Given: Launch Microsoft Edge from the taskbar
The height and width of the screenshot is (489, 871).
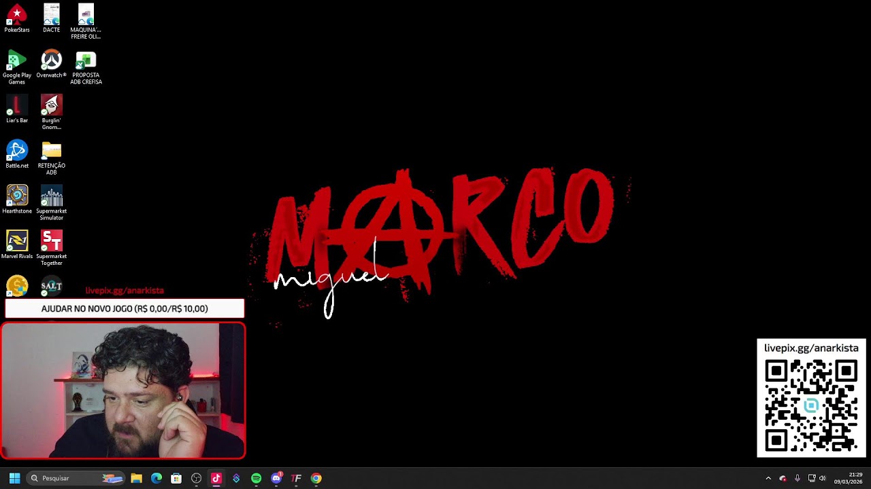Looking at the screenshot, I should [x=157, y=478].
